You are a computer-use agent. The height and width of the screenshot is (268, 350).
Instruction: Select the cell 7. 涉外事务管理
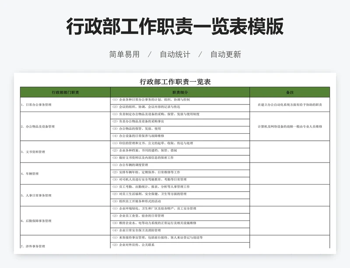tap(65, 242)
